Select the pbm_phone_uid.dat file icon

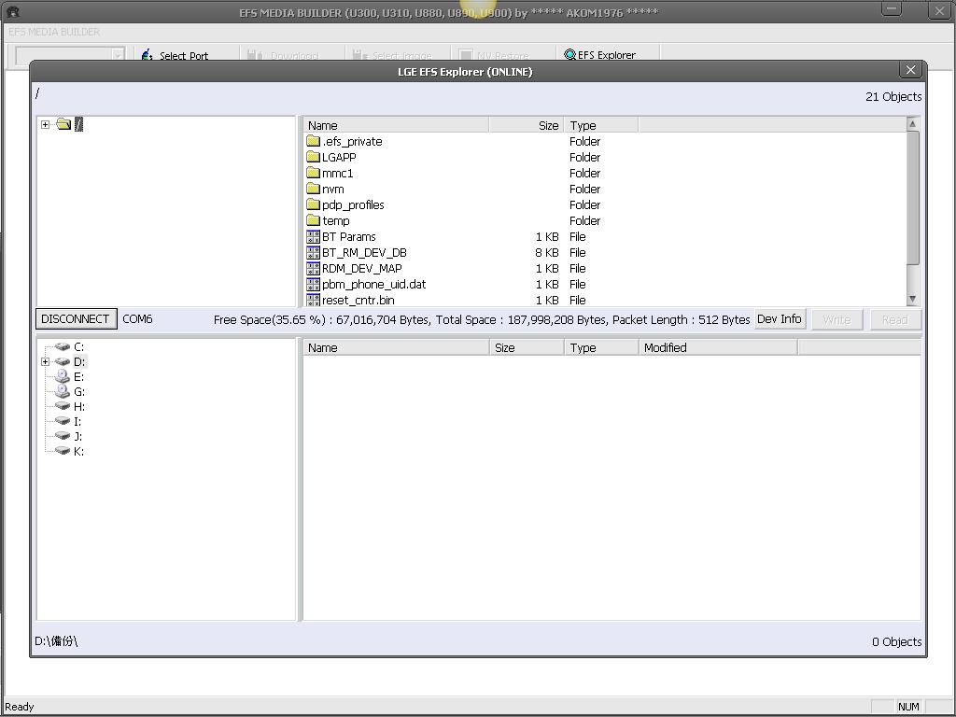tap(314, 284)
